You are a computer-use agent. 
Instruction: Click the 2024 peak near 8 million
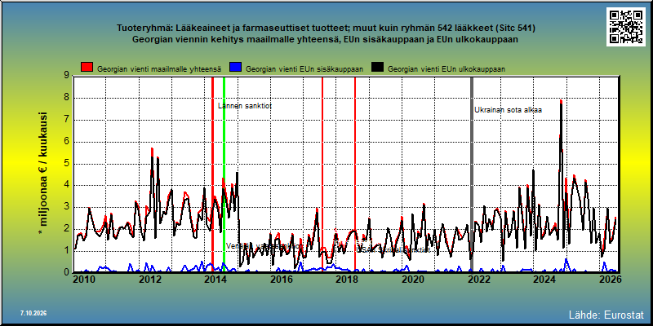[x=561, y=100]
